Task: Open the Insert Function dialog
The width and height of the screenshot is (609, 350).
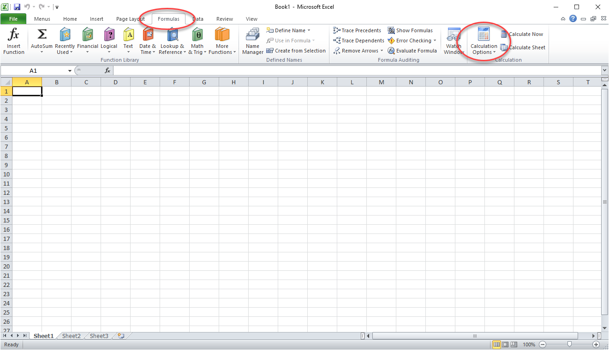Action: 14,41
